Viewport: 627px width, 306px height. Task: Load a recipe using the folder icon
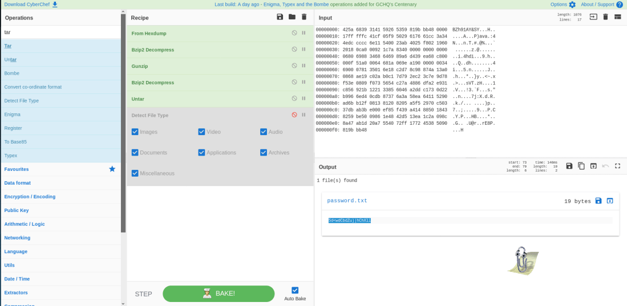pyautogui.click(x=292, y=17)
